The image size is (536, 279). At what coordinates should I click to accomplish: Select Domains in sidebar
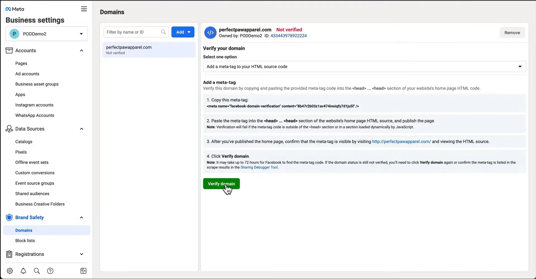click(47, 230)
